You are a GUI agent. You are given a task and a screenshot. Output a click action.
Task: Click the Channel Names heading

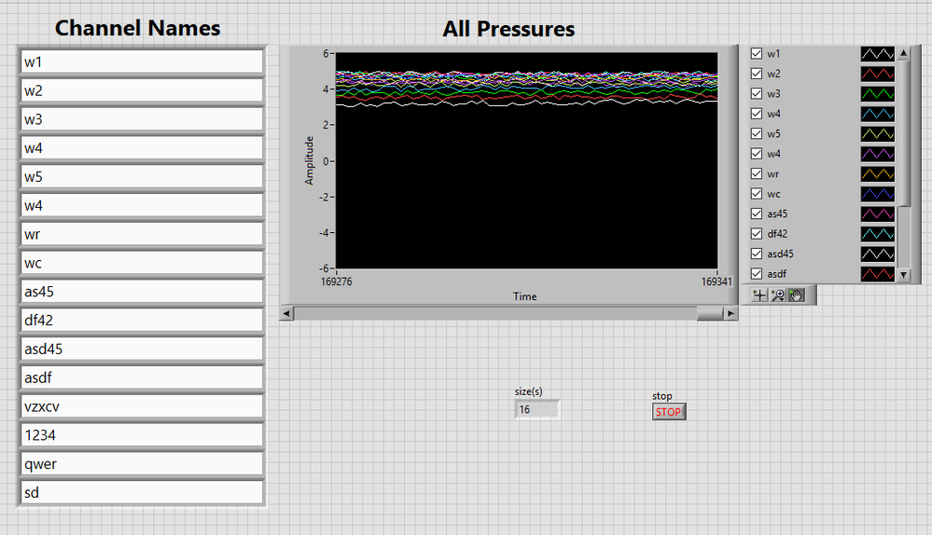[x=137, y=28]
